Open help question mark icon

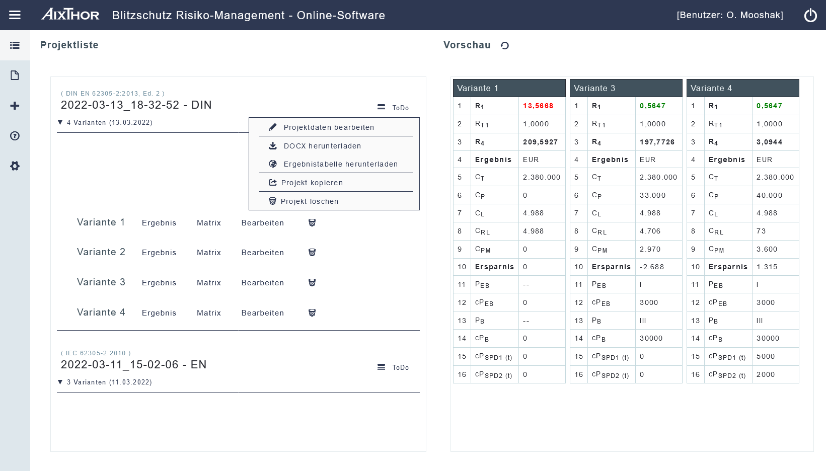pyautogui.click(x=15, y=136)
